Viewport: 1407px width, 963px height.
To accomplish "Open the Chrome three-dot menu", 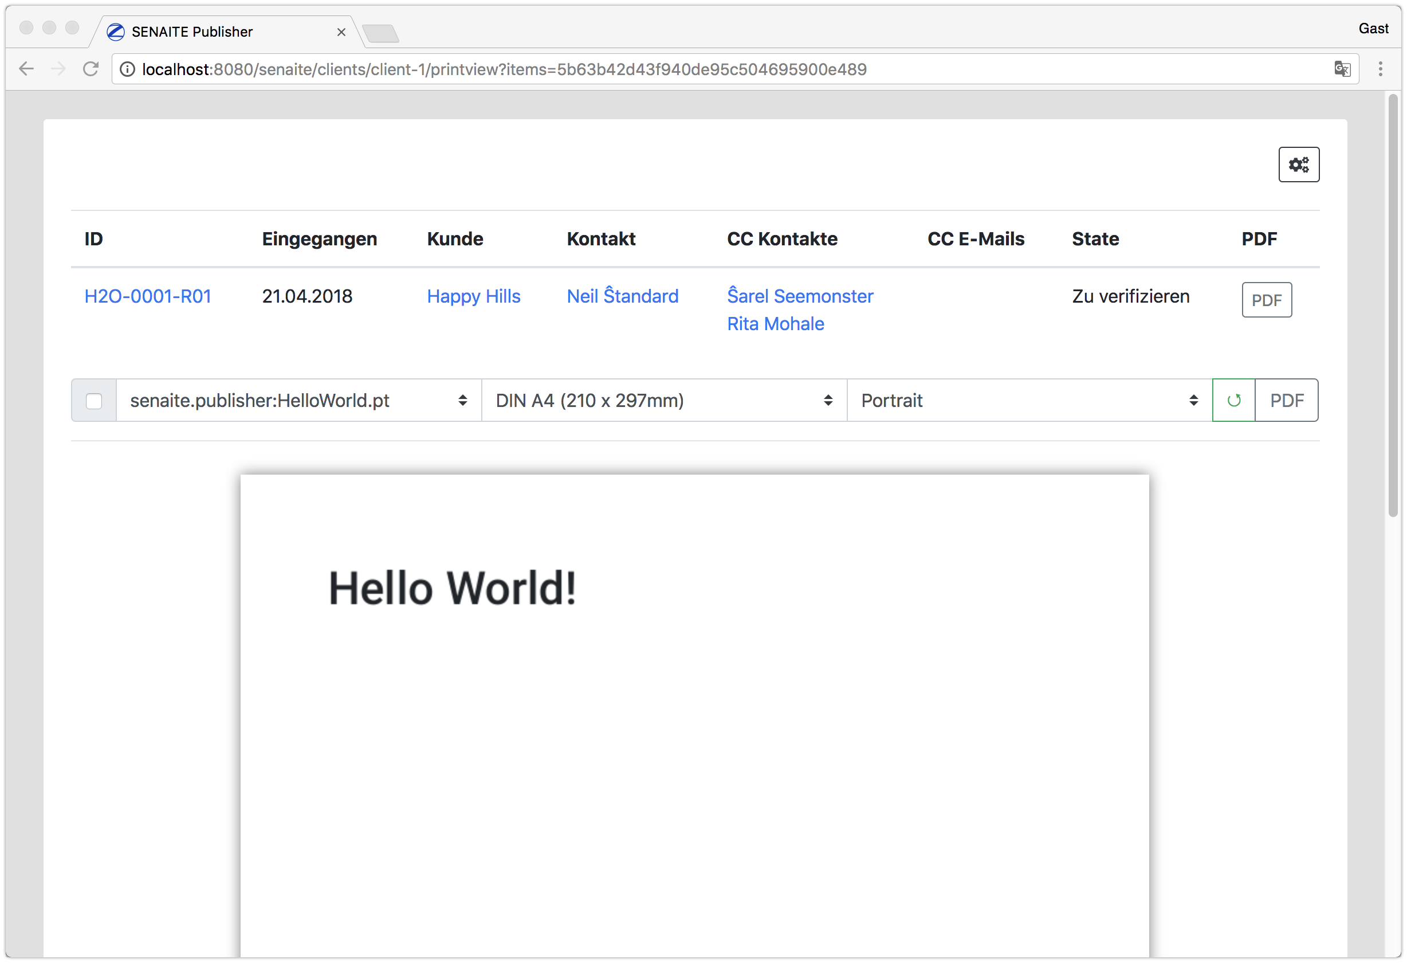I will 1381,69.
